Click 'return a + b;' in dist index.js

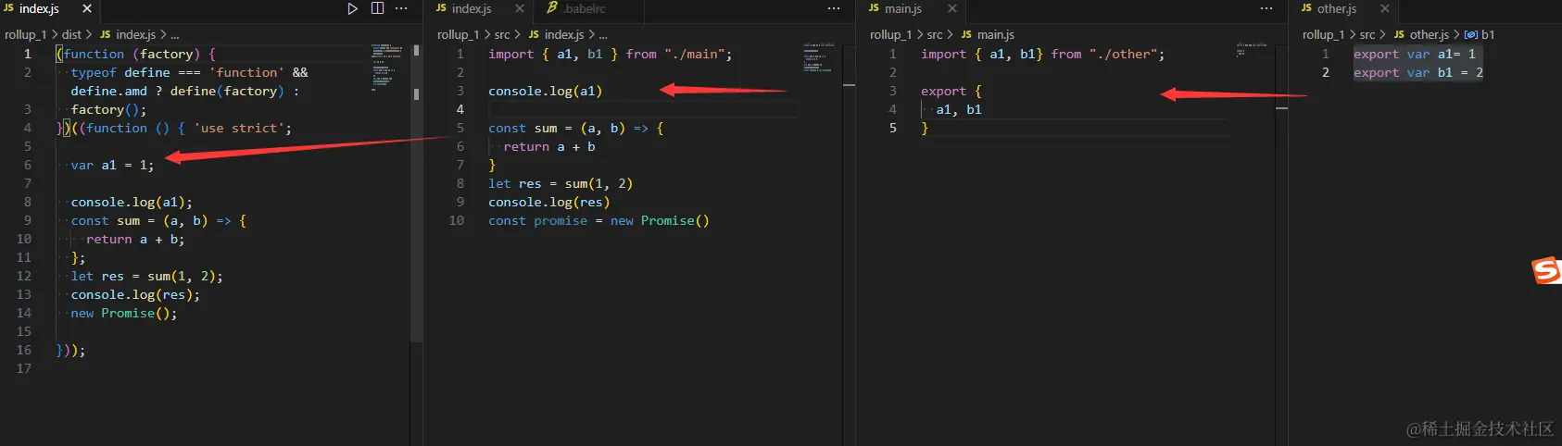point(135,239)
